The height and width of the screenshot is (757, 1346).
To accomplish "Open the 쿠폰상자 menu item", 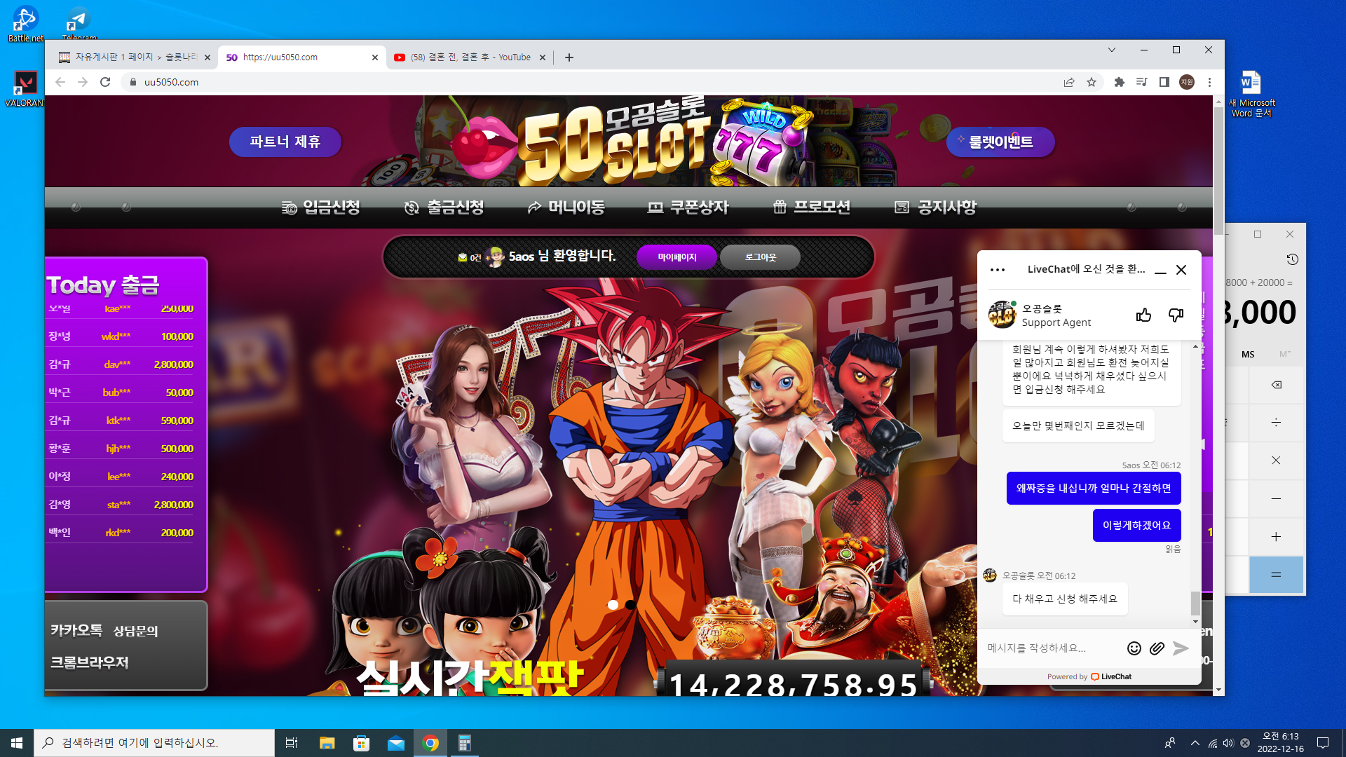I will [688, 207].
